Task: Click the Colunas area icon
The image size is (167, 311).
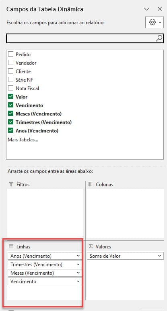Action: 91,184
